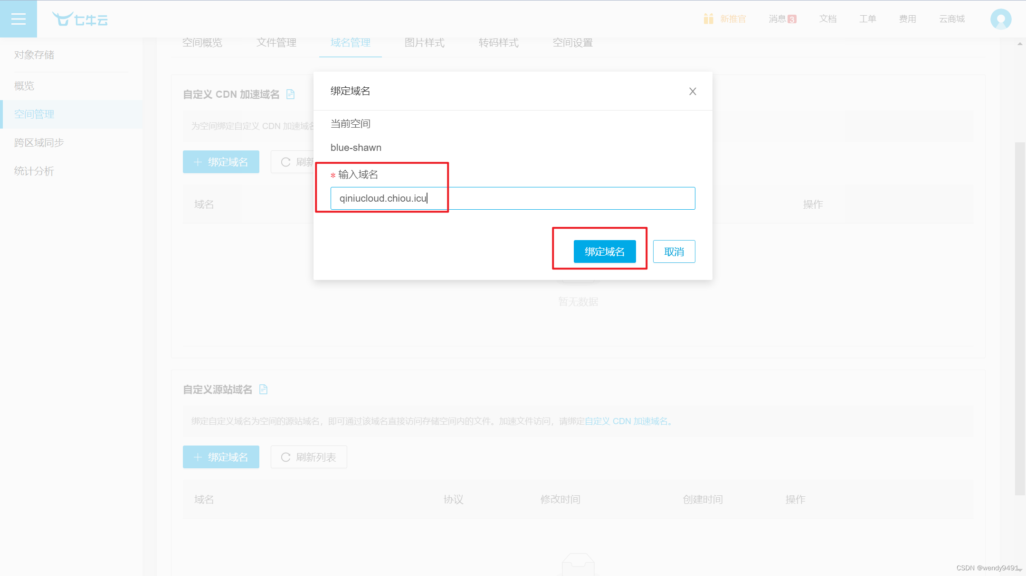Viewport: 1026px width, 576px height.
Task: Open 统计分析 in the left sidebar
Action: point(34,171)
